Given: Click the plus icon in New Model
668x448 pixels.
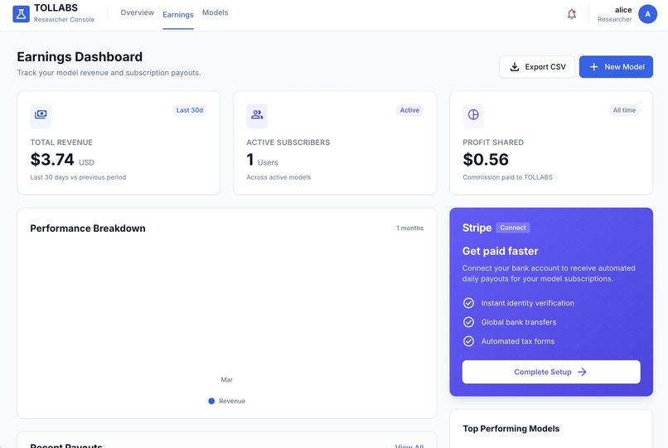Looking at the screenshot, I should coord(594,67).
